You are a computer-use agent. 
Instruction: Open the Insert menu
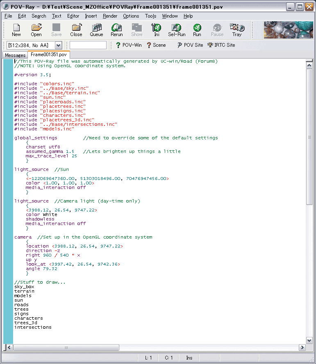(91, 16)
